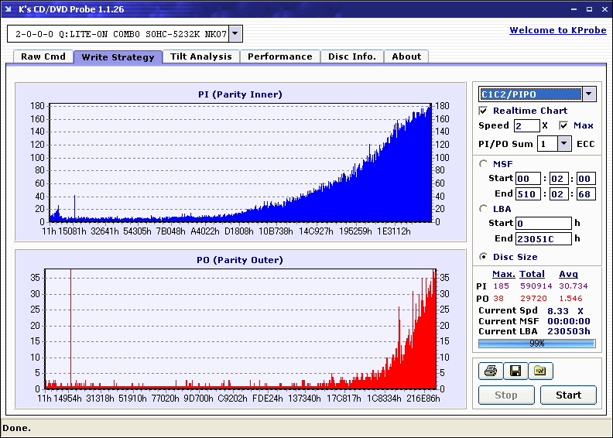Image resolution: width=613 pixels, height=438 pixels.
Task: Switch to the Disc Info. tab
Action: (x=352, y=56)
